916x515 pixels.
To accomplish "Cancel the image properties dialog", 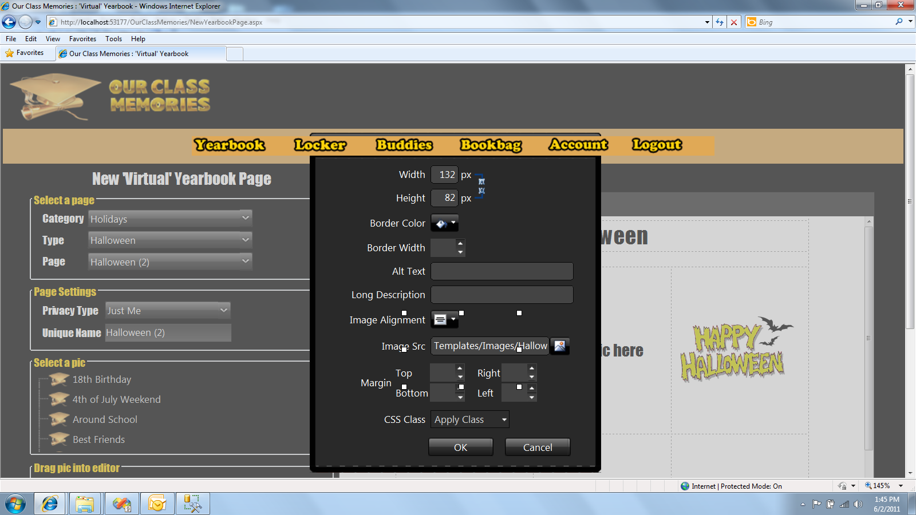I will [x=538, y=447].
